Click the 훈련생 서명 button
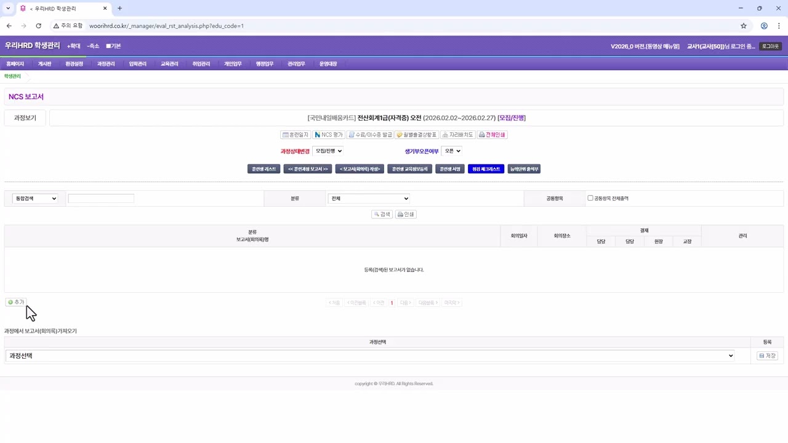This screenshot has height=443, width=788. (x=450, y=169)
